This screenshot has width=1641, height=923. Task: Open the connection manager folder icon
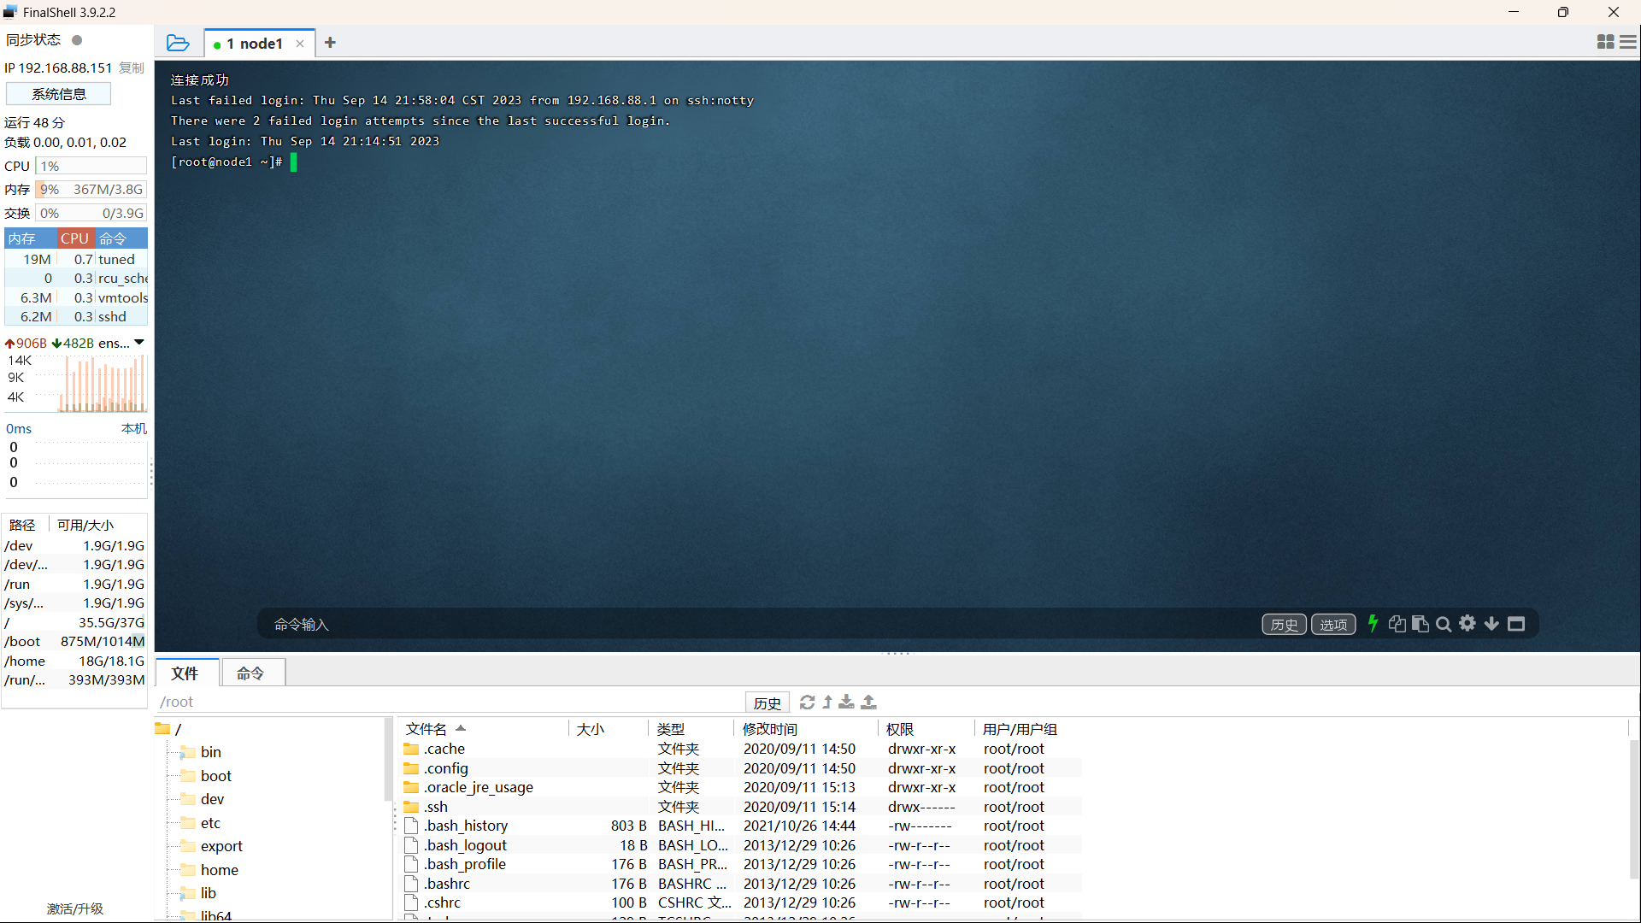[178, 43]
